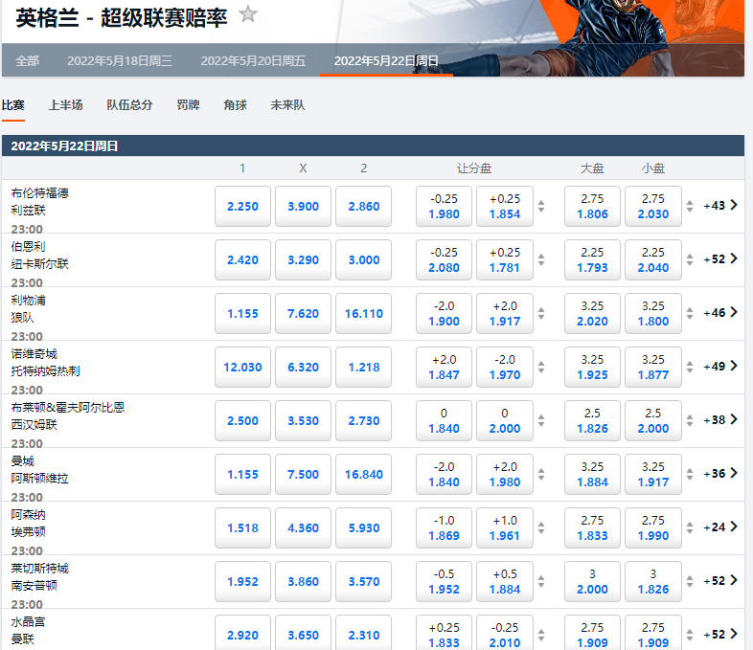Select 2022年5月22日周日 date tab

[386, 61]
